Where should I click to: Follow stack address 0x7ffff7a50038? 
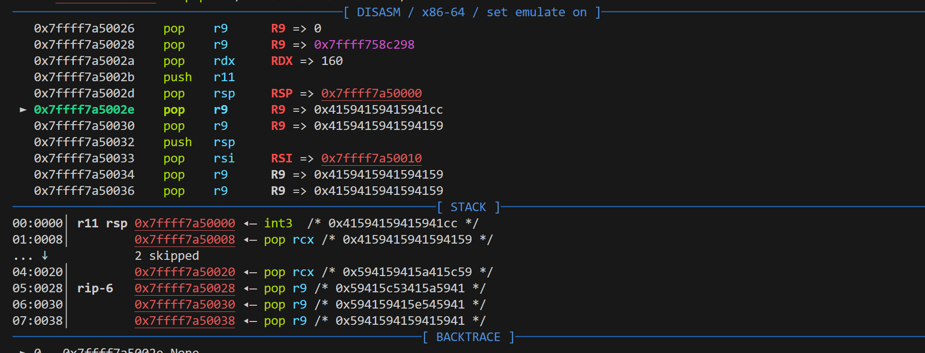(184, 321)
